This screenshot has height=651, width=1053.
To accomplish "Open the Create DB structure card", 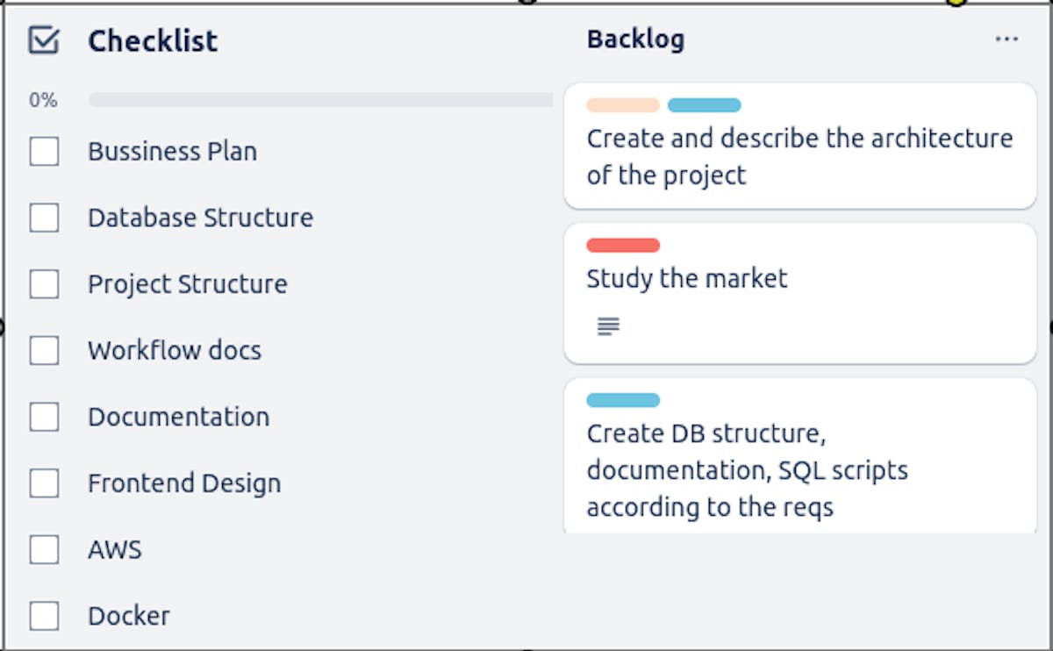I will [x=799, y=470].
